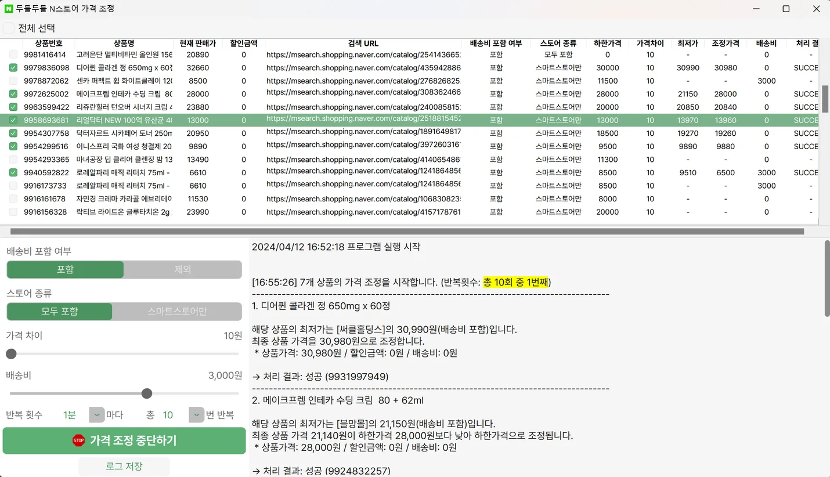Click product name 마녀공장 딥 클리어 클렌징 밤

click(x=124, y=160)
